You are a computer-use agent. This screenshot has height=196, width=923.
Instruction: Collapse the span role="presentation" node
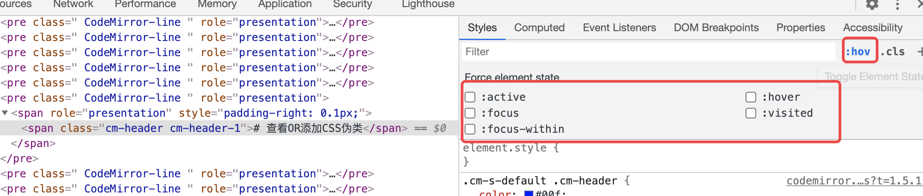point(5,113)
